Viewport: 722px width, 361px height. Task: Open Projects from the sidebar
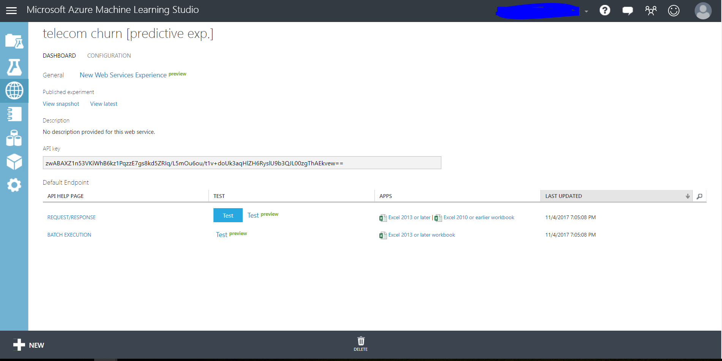pyautogui.click(x=14, y=41)
